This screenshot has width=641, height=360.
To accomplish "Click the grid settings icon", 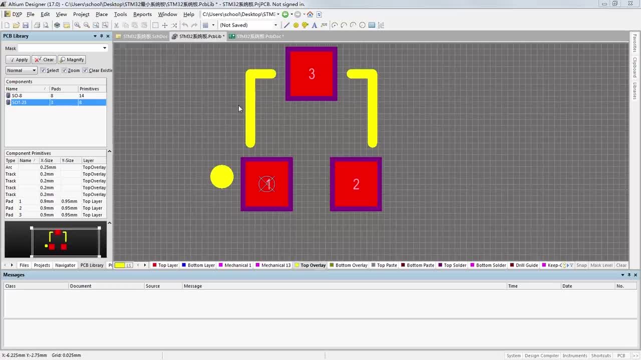I will [x=205, y=25].
